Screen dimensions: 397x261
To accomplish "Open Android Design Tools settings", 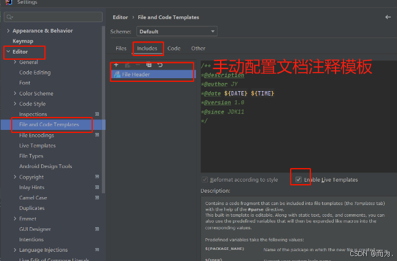I will click(46, 166).
